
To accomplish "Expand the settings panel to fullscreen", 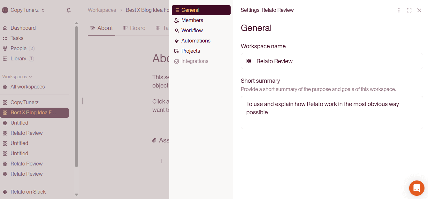I will 409,10.
